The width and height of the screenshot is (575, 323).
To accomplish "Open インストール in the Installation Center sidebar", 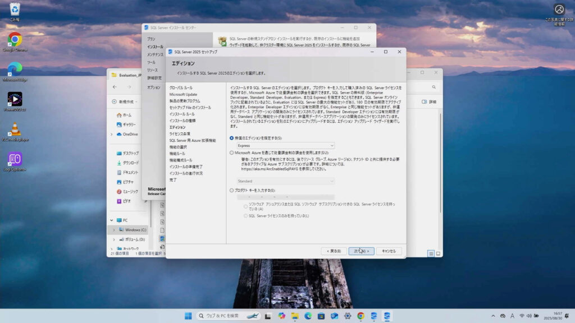I will (155, 47).
